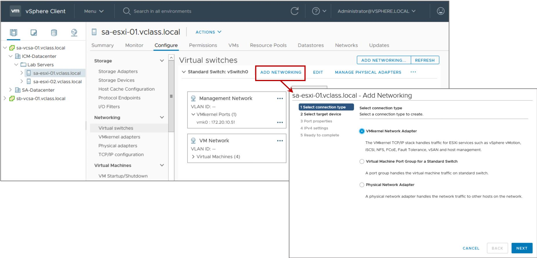The height and width of the screenshot is (258, 537).
Task: Open the Administrator@VSPHERE.LOCAL user dropdown
Action: (376, 11)
